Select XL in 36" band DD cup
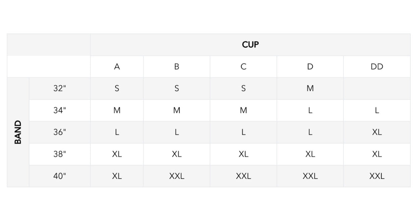The image size is (416, 208). [377, 132]
